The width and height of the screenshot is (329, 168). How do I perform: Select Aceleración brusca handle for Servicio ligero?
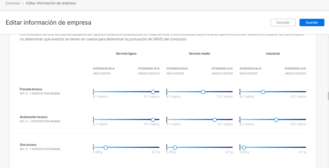[153, 120]
